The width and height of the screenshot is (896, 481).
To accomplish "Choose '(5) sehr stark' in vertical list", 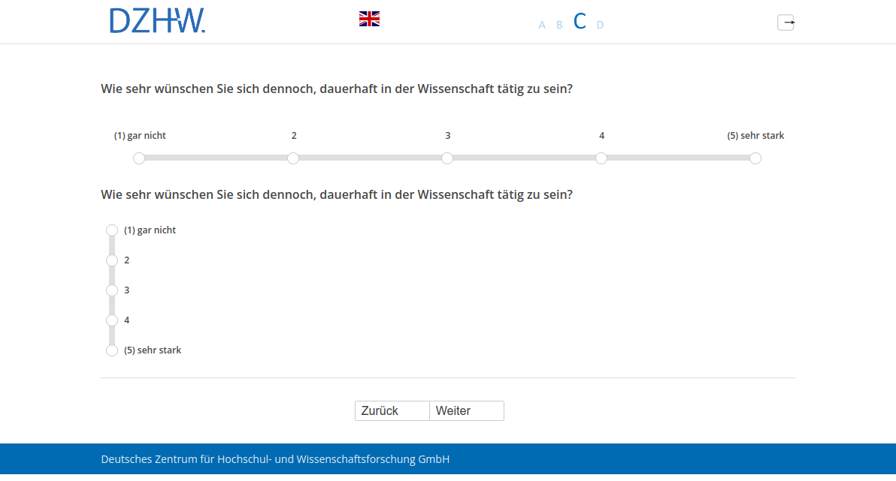I will click(x=112, y=350).
